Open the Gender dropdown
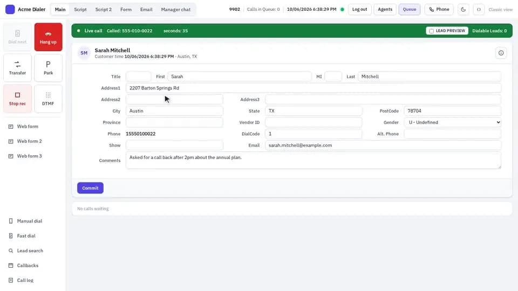This screenshot has width=518, height=291. click(453, 122)
